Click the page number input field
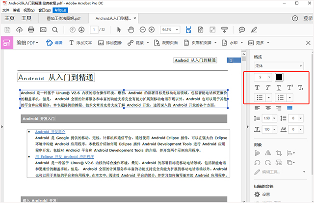The image size is (314, 203). pos(94,29)
